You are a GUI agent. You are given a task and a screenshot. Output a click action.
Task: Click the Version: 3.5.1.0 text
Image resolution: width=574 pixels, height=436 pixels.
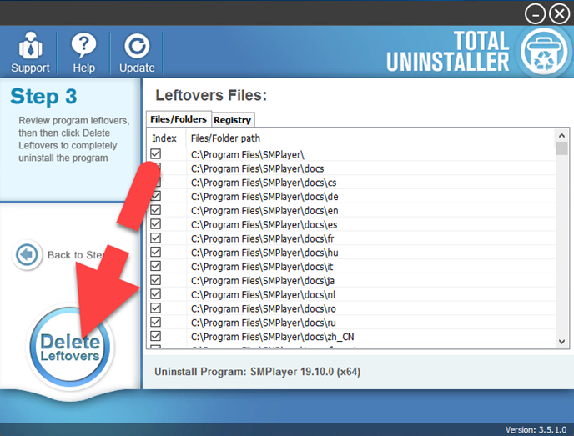536,429
